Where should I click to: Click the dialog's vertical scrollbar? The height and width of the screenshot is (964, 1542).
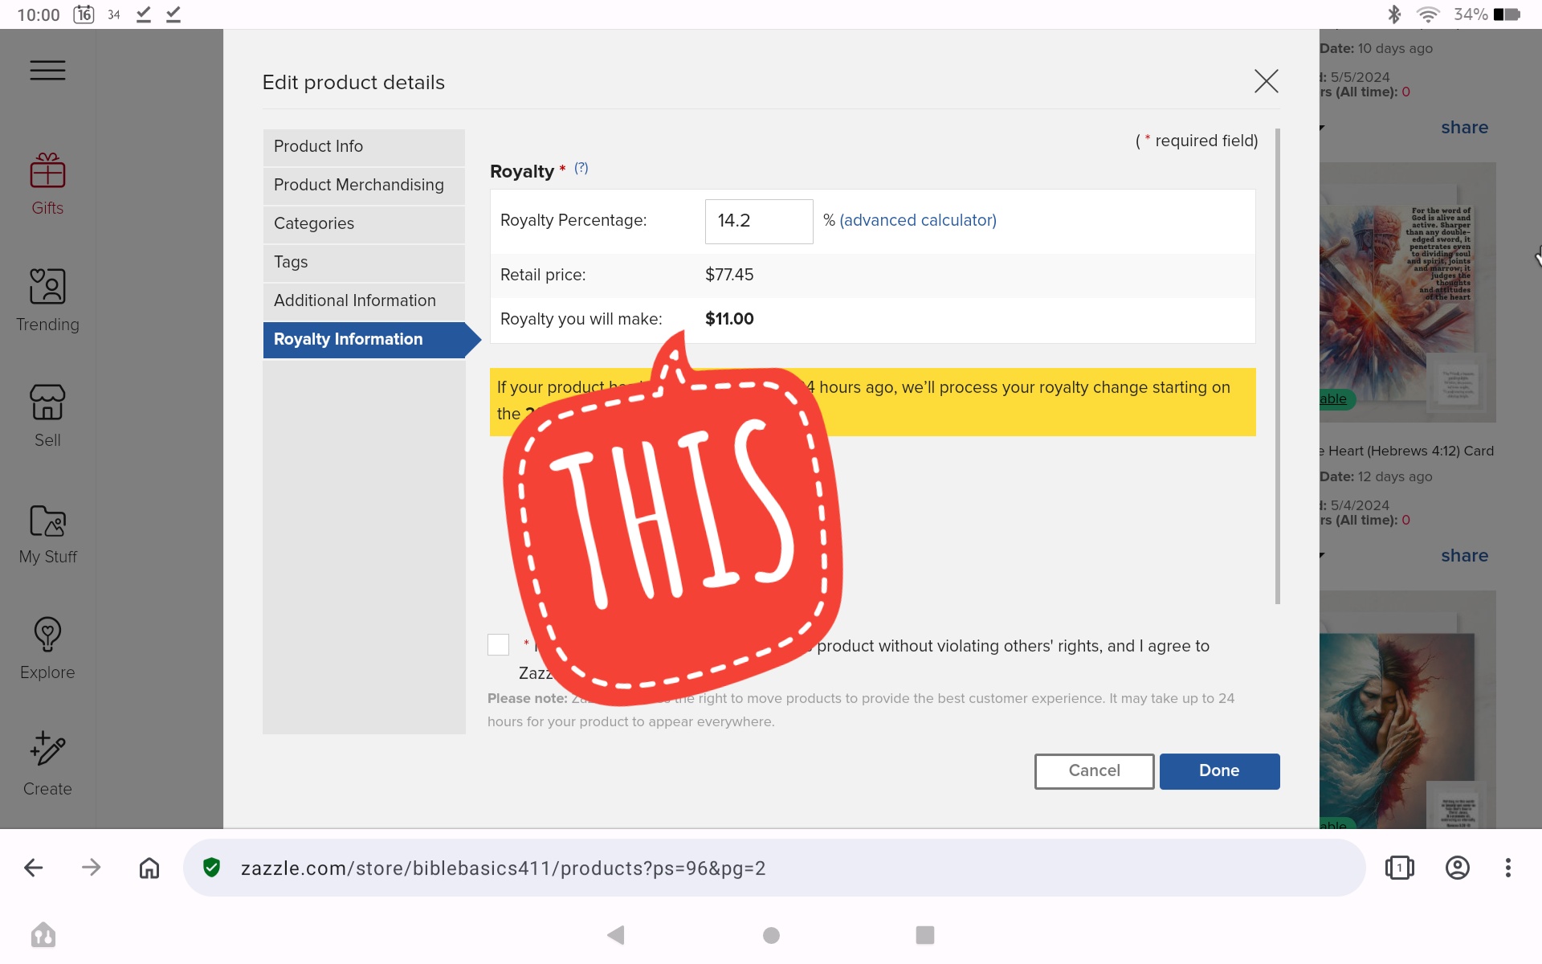pyautogui.click(x=1278, y=366)
